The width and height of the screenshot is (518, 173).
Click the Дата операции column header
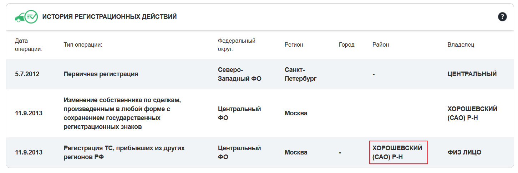[29, 45]
